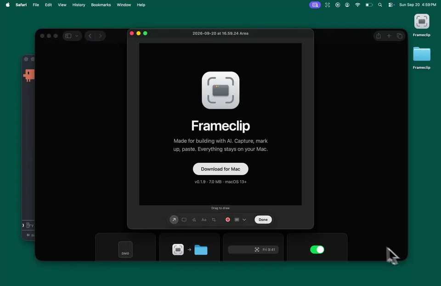Toggle Safari's sidebar button
The height and width of the screenshot is (286, 441).
coord(68,36)
